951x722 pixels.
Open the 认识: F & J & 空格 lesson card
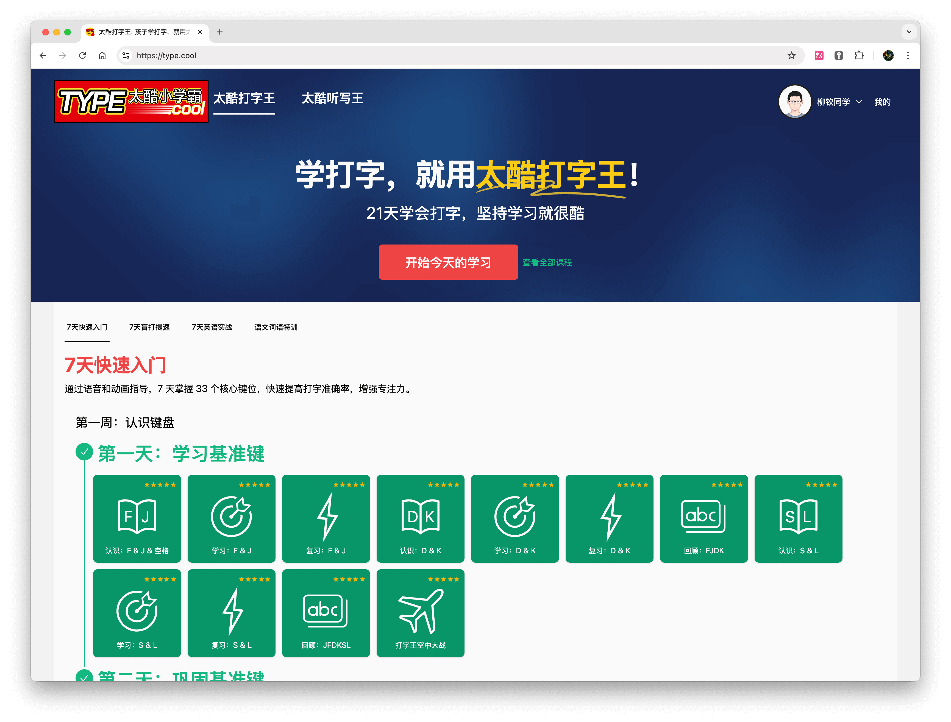pos(137,518)
